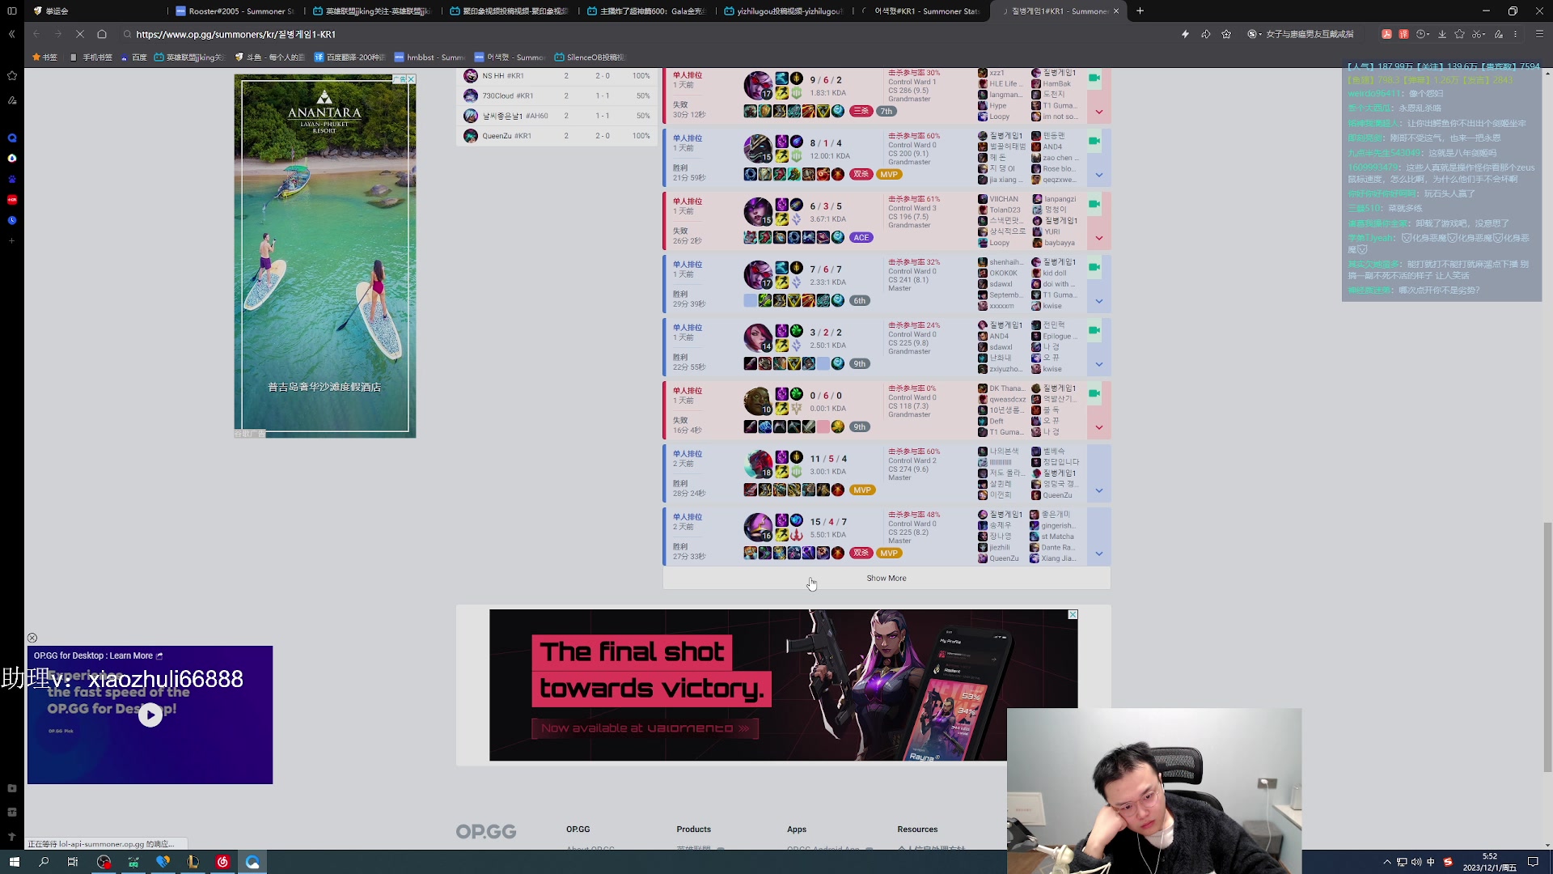Collapse the left sidebar with the double chevron
Viewport: 1553px width, 874px height.
pos(11,34)
